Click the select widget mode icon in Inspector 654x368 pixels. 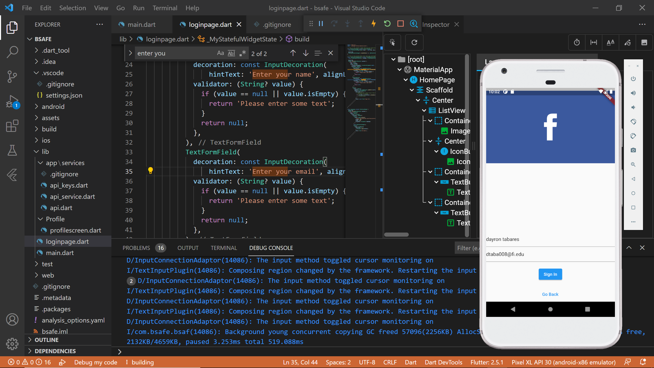click(x=392, y=42)
